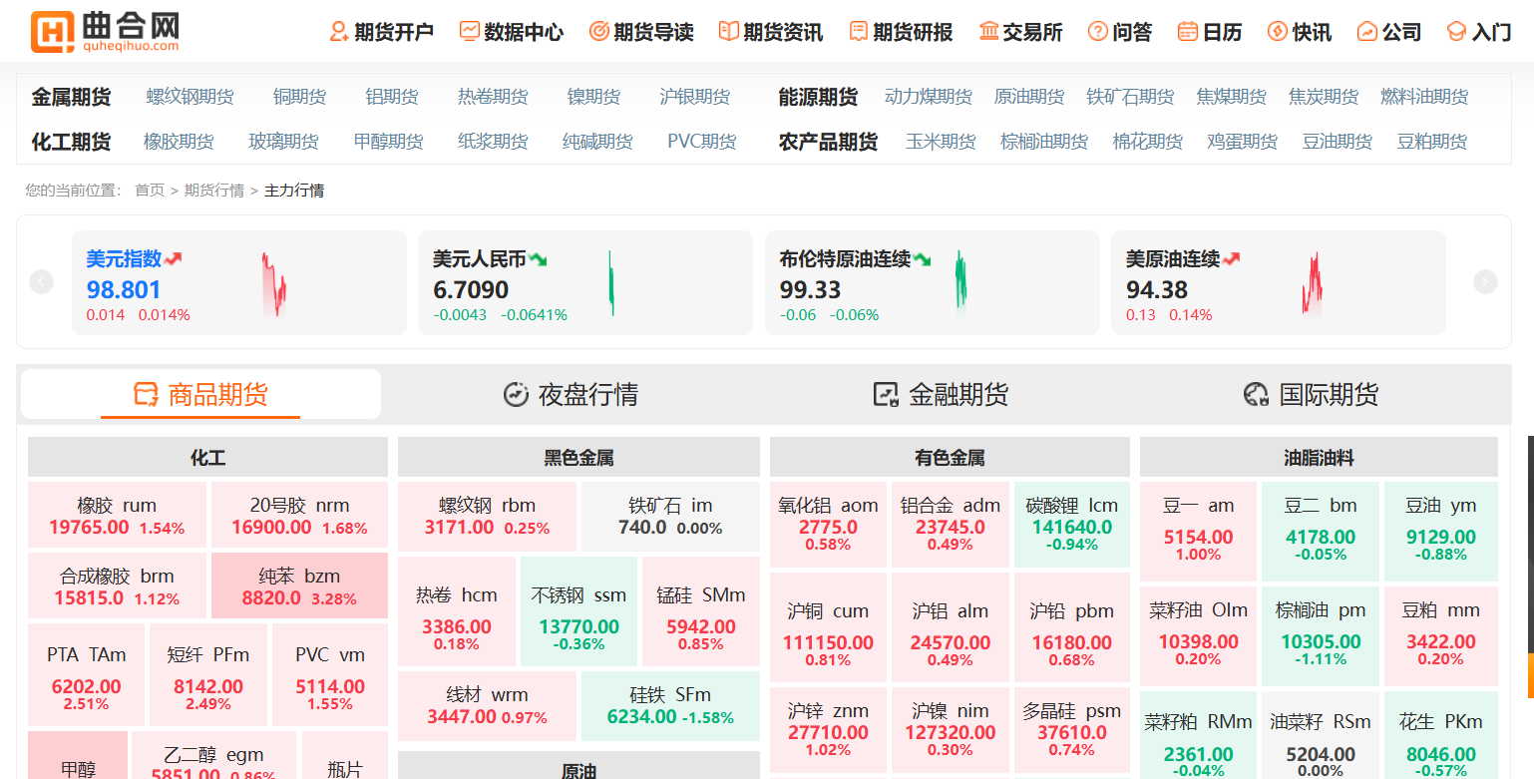Open the 美原油连续 card
The height and width of the screenshot is (779, 1534).
1279,282
